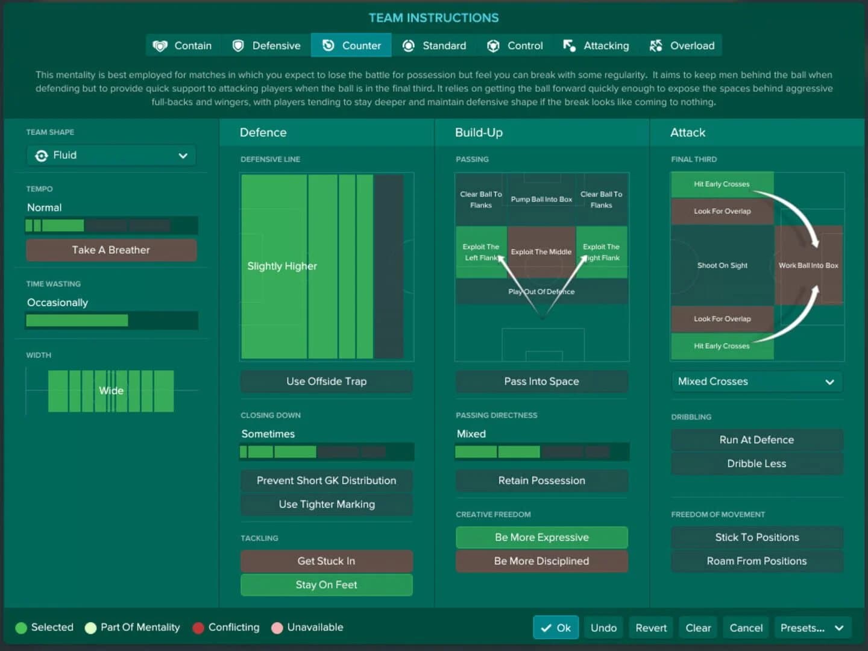This screenshot has width=868, height=651.
Task: Select the Contain mentality shield icon
Action: pos(160,45)
